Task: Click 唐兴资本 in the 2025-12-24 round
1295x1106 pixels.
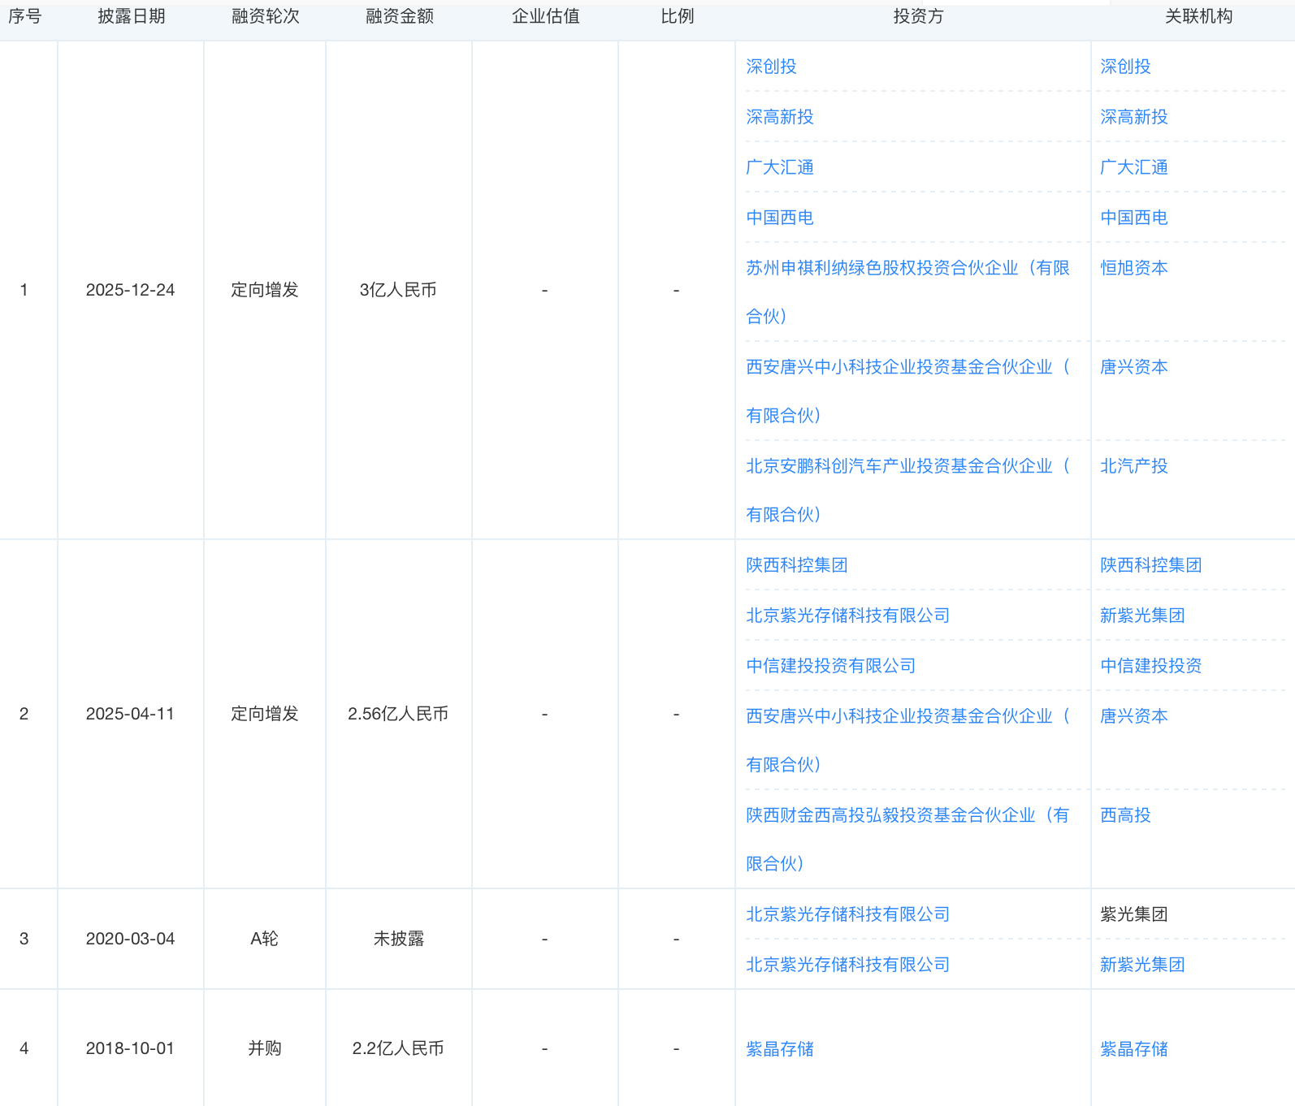Action: tap(1134, 367)
